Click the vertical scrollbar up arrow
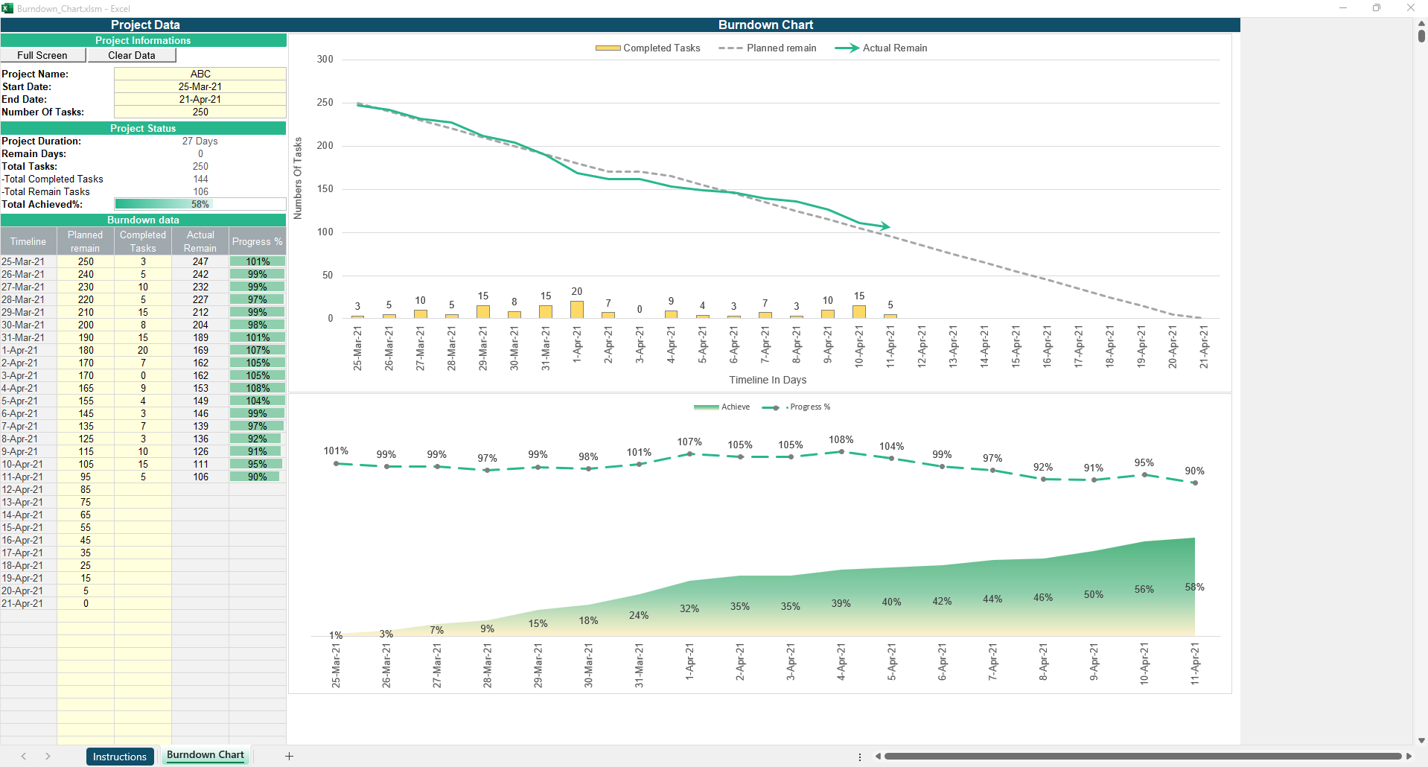Viewport: 1428px width, 767px height. click(x=1421, y=25)
